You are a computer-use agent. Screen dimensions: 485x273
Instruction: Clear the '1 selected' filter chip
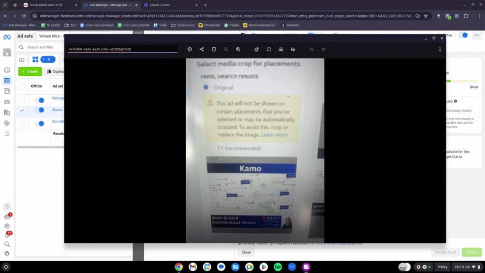tap(49, 59)
